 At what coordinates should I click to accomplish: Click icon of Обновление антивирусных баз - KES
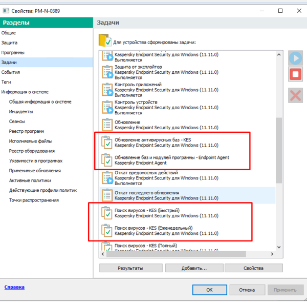107,143
